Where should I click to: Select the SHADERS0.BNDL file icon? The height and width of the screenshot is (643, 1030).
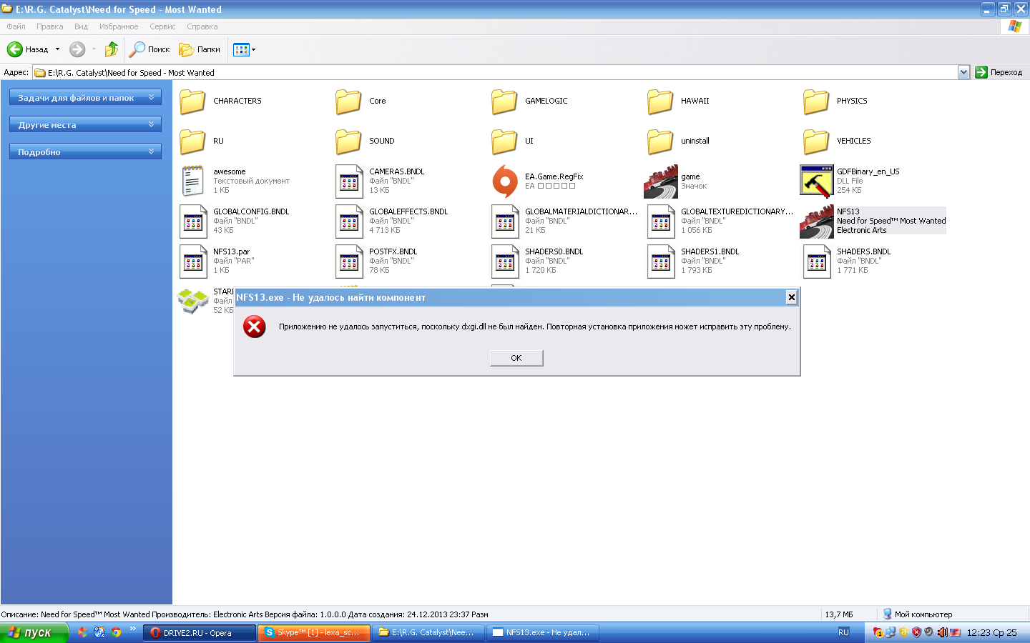tap(505, 261)
